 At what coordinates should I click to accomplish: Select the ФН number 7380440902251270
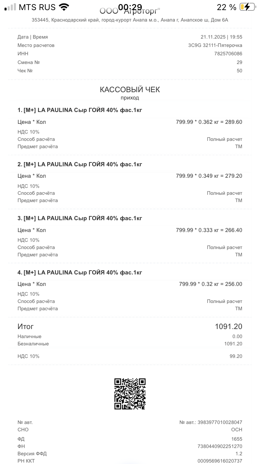pyautogui.click(x=220, y=447)
